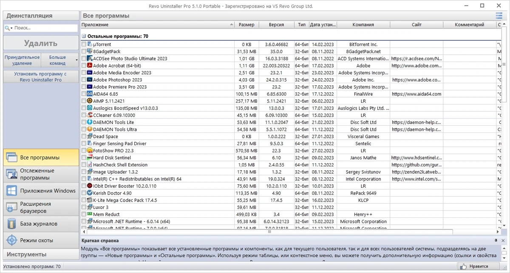510x273 pixels.
Task: Sort the list by the Размер column header
Action: [x=246, y=25]
